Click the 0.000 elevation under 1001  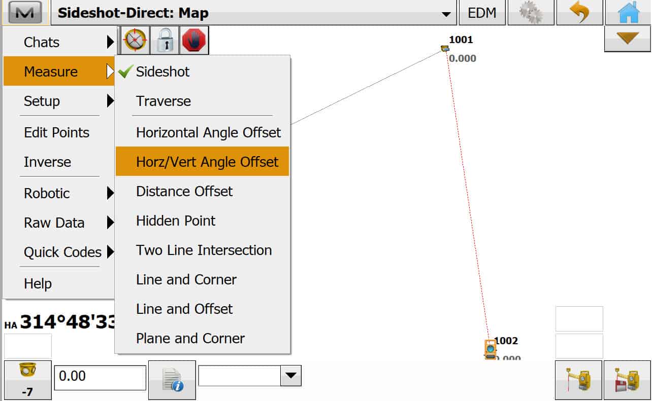tap(463, 58)
